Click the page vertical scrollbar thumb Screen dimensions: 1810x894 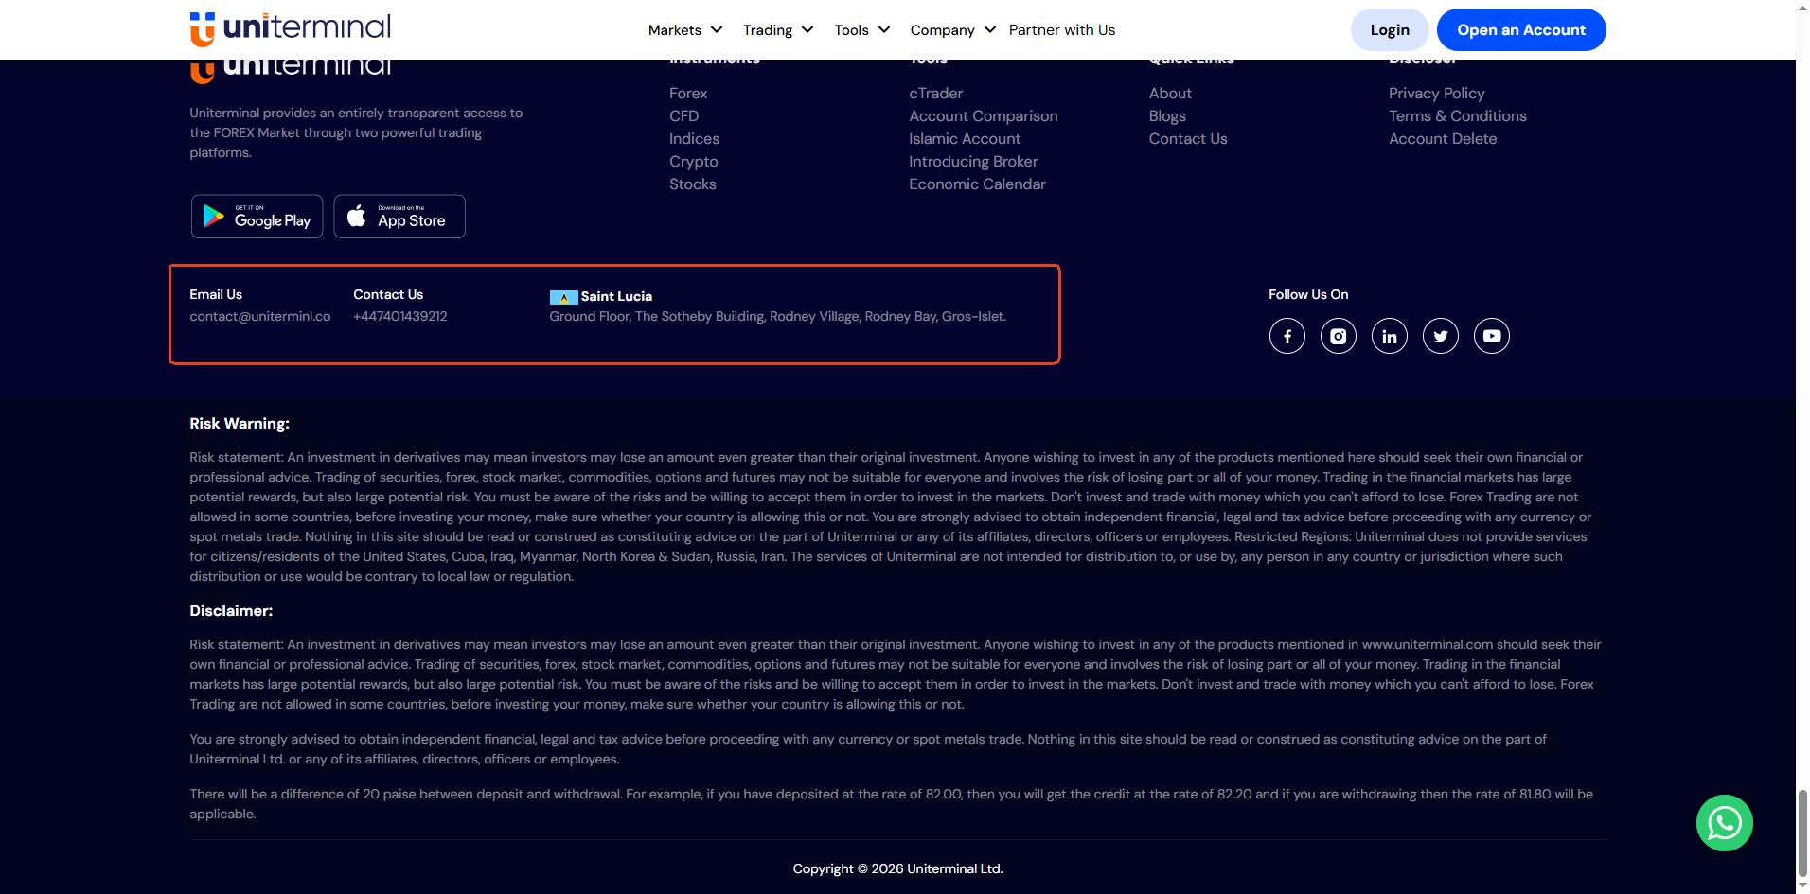click(1802, 833)
